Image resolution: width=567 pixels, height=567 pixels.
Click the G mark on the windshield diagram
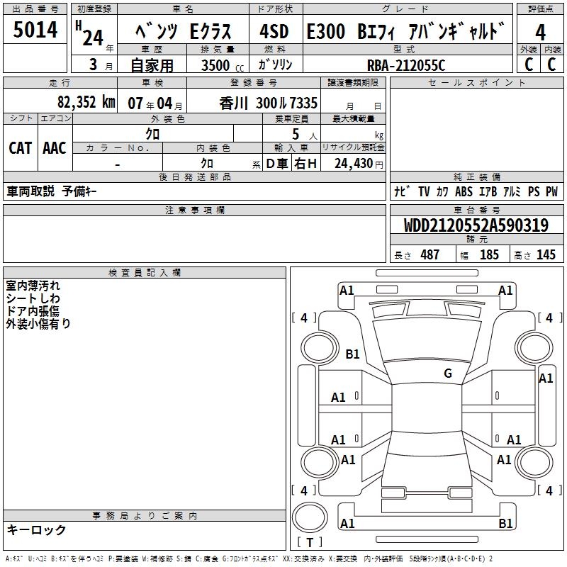click(x=448, y=373)
